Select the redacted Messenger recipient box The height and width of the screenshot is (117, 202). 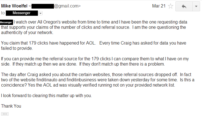point(22,13)
